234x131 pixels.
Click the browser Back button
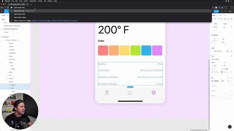(x=2, y=8)
